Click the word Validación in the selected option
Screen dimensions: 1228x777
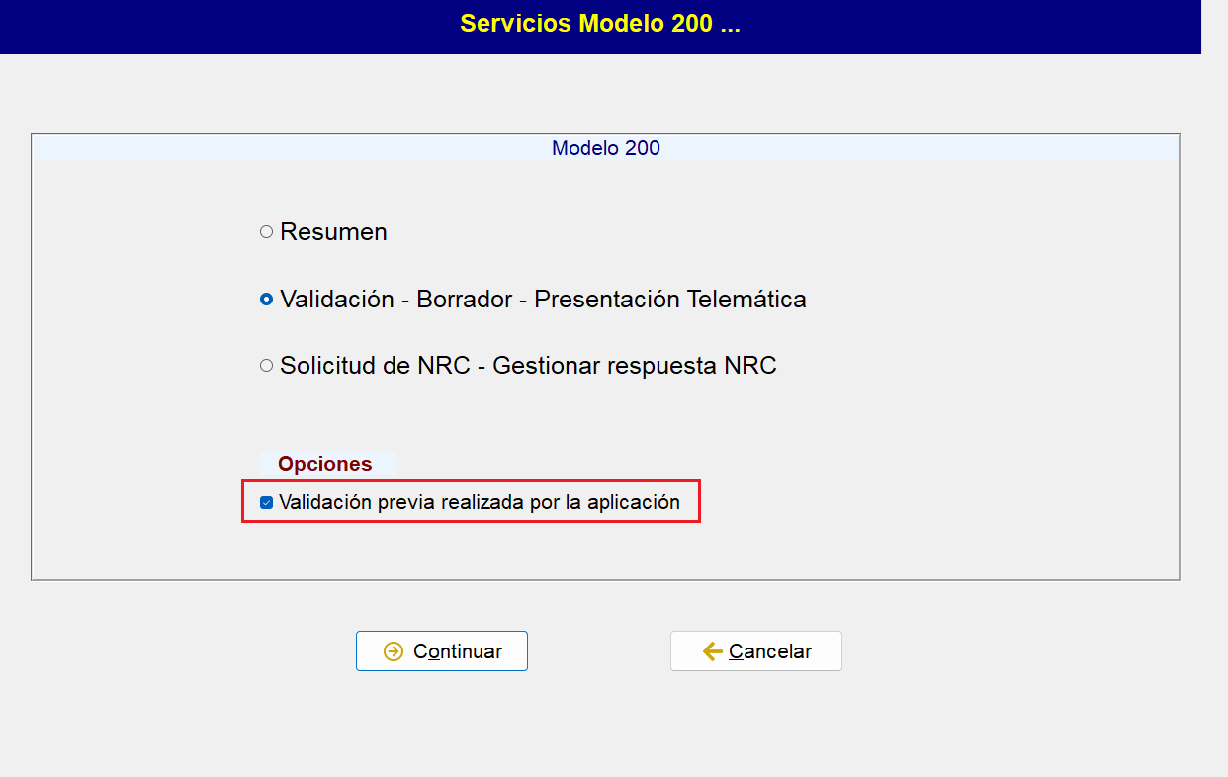[x=337, y=299]
